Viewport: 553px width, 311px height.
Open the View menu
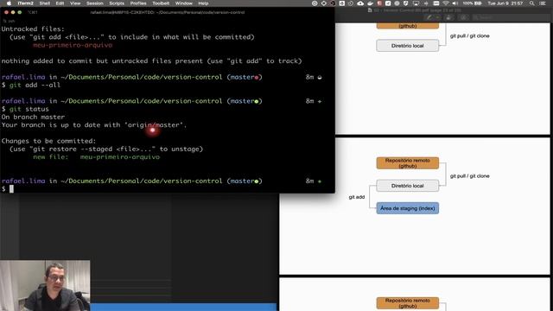[x=75, y=3]
